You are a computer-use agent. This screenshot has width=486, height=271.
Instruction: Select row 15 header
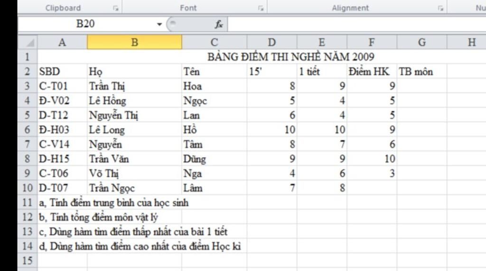28,261
